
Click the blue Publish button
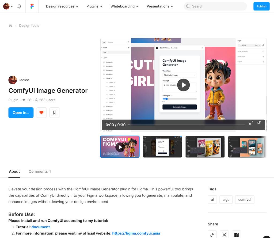(261, 6)
